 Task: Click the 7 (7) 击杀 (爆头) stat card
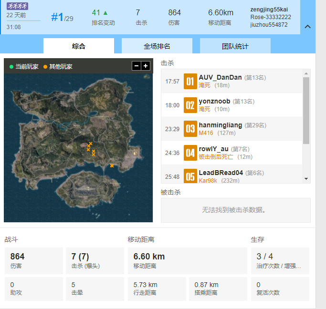click(x=95, y=261)
